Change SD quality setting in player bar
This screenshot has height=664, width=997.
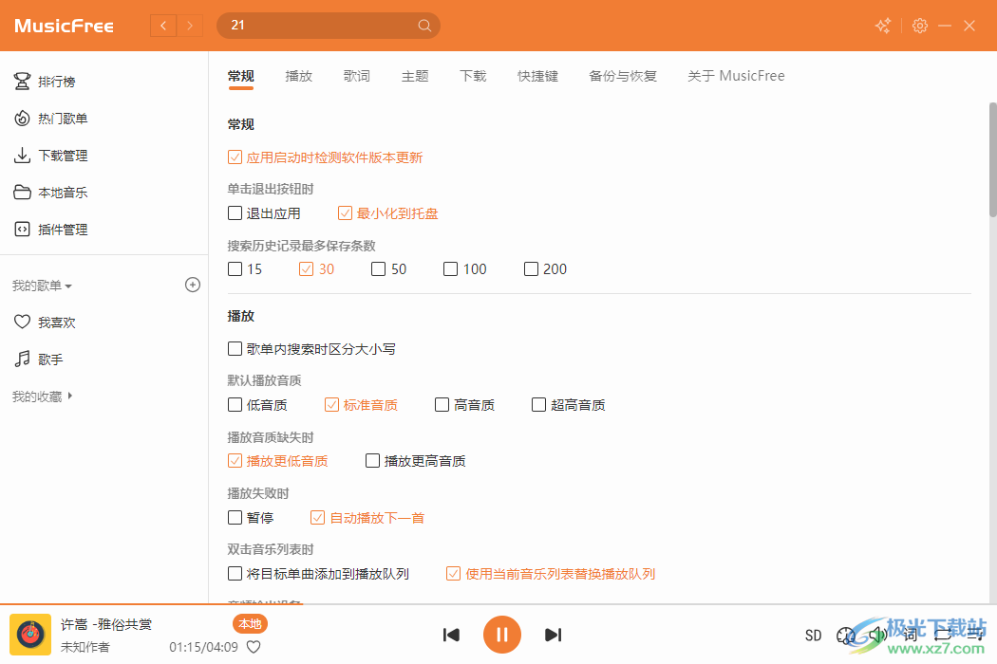click(813, 636)
